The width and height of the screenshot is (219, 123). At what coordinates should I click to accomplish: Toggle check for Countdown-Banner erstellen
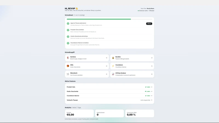pyautogui.click(x=68, y=43)
